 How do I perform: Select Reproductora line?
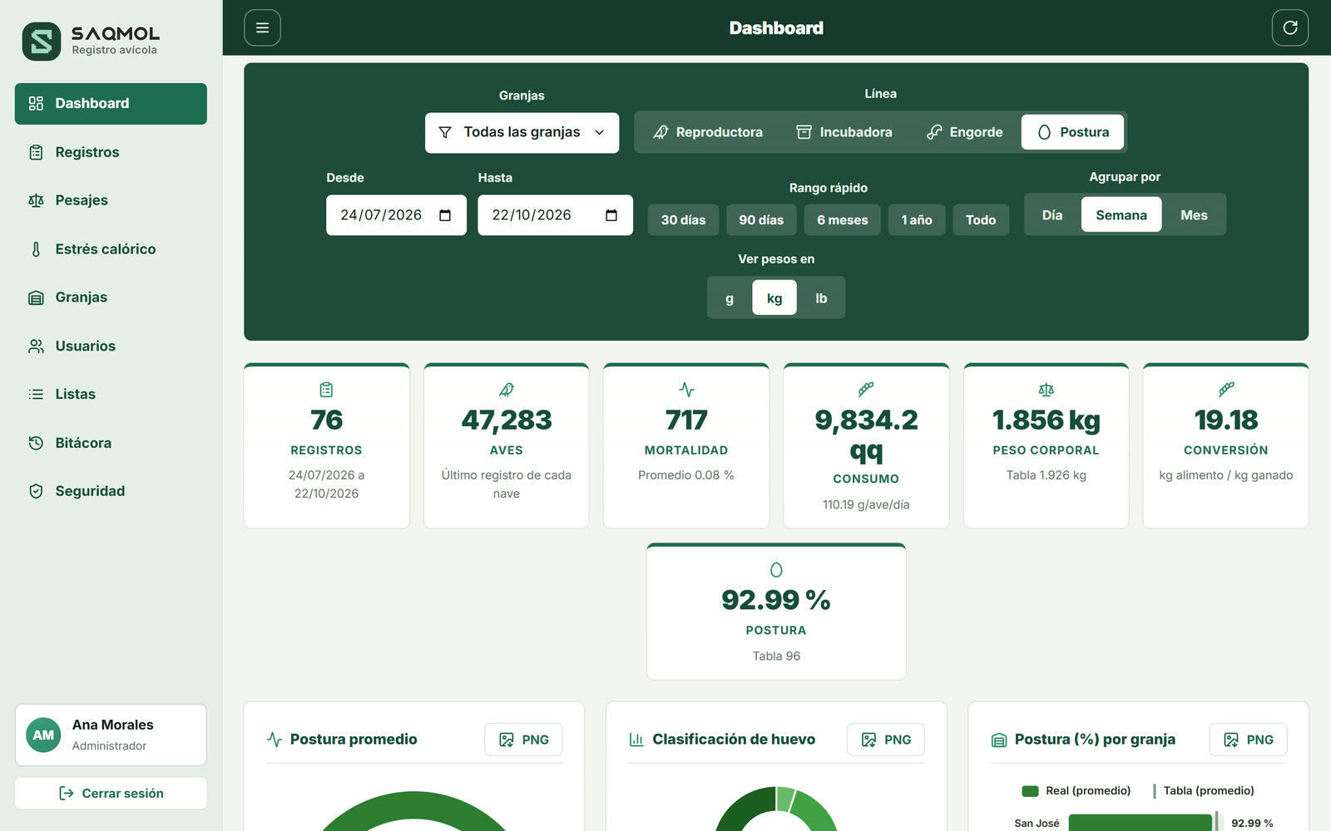pos(707,132)
